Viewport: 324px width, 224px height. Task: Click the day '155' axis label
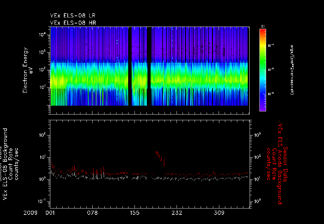click(x=134, y=213)
